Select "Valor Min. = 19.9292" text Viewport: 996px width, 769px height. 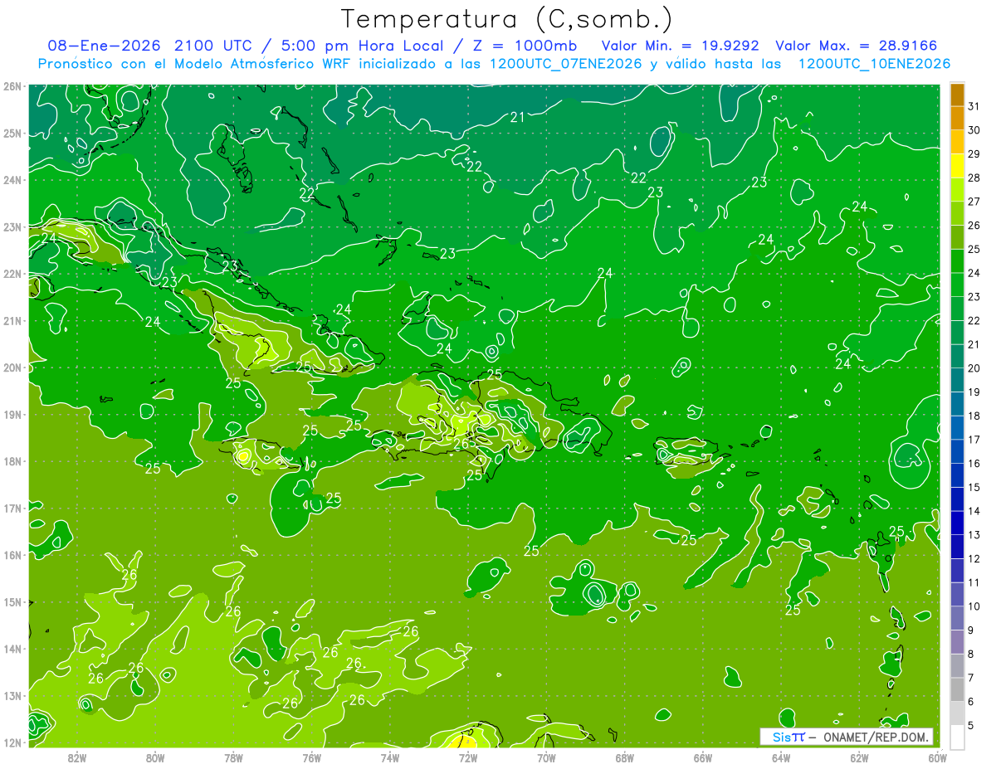click(681, 46)
